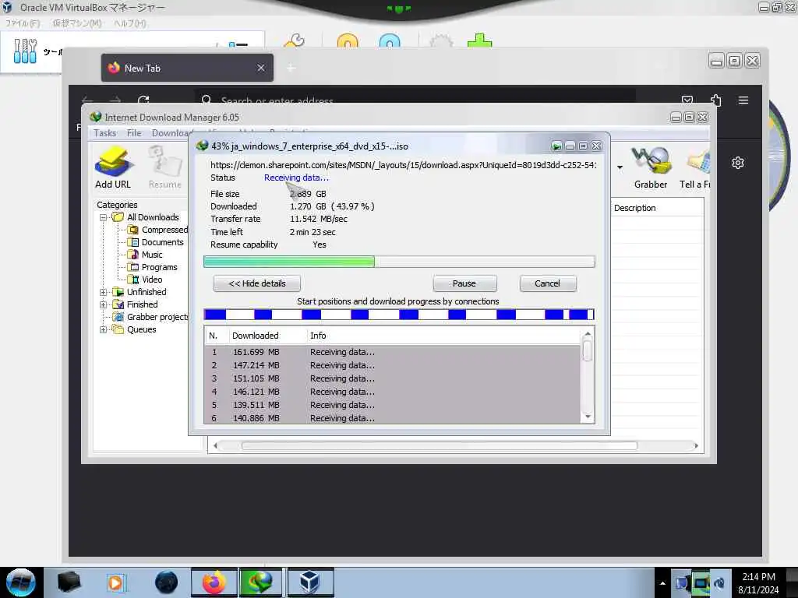Viewport: 798px width, 598px height.
Task: Show hidden system tray icons
Action: (662, 583)
